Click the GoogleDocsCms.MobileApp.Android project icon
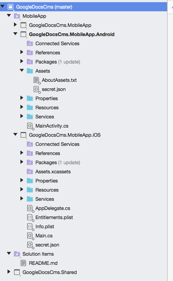The image size is (173, 281). coord(23,34)
